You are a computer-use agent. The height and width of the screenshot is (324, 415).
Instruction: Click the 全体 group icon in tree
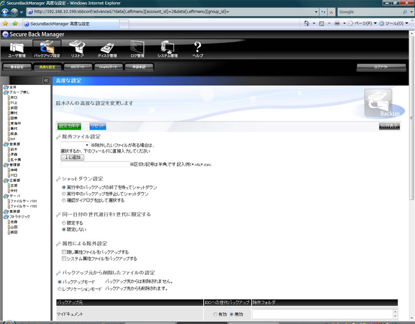point(5,87)
